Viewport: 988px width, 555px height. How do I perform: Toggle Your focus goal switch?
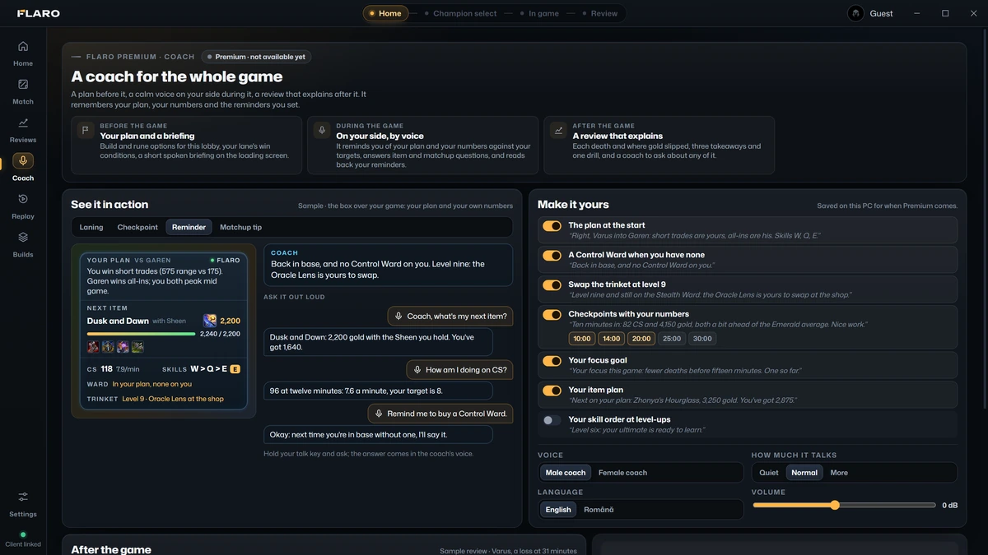pyautogui.click(x=552, y=361)
